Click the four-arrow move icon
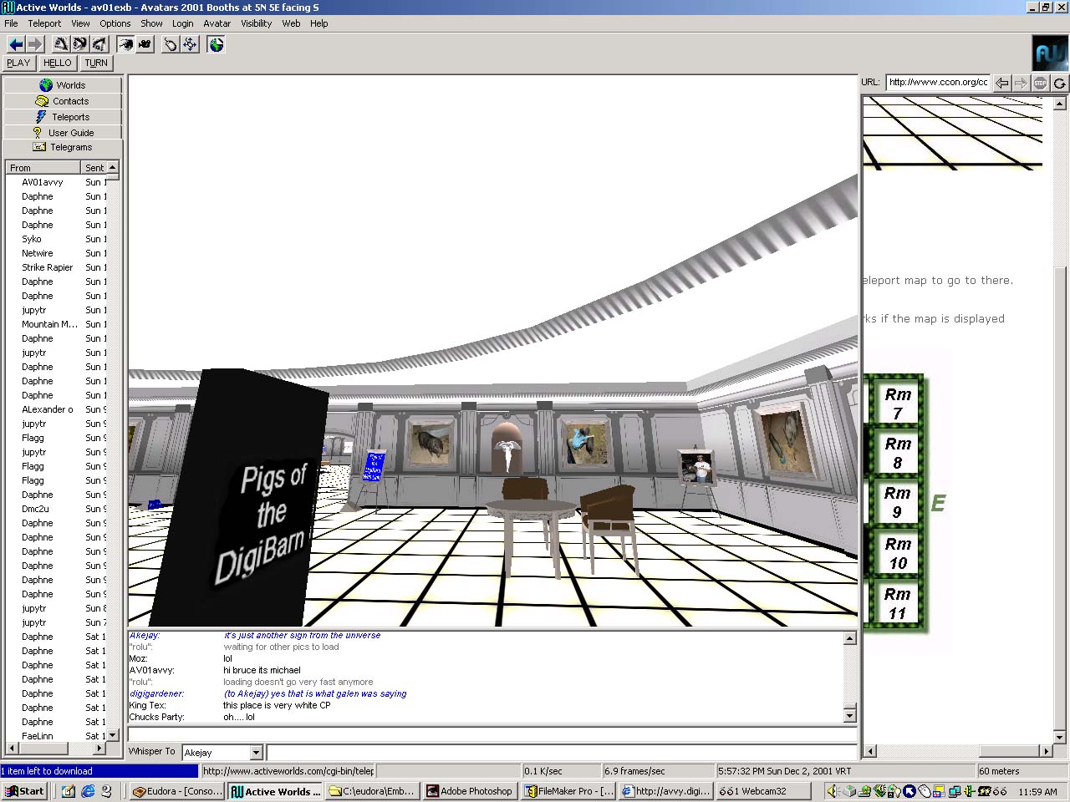Image resolution: width=1070 pixels, height=802 pixels. pos(191,44)
